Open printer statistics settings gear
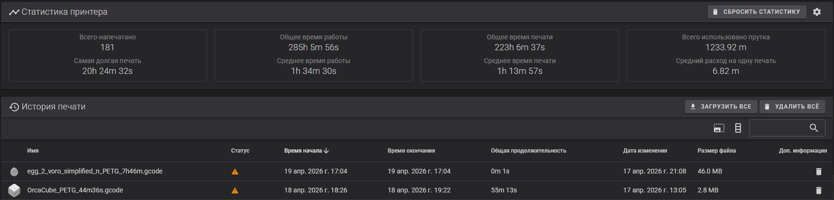The height and width of the screenshot is (200, 834). tap(816, 12)
